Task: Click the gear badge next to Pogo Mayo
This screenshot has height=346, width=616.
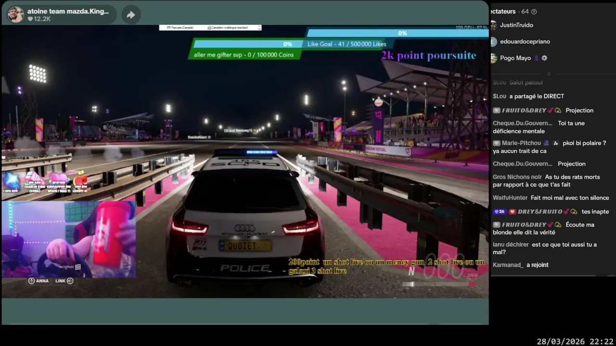Action: click(544, 58)
